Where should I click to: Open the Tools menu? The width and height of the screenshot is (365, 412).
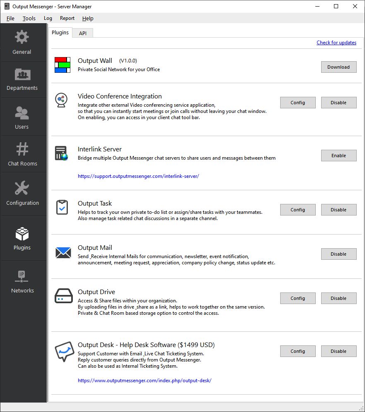29,18
